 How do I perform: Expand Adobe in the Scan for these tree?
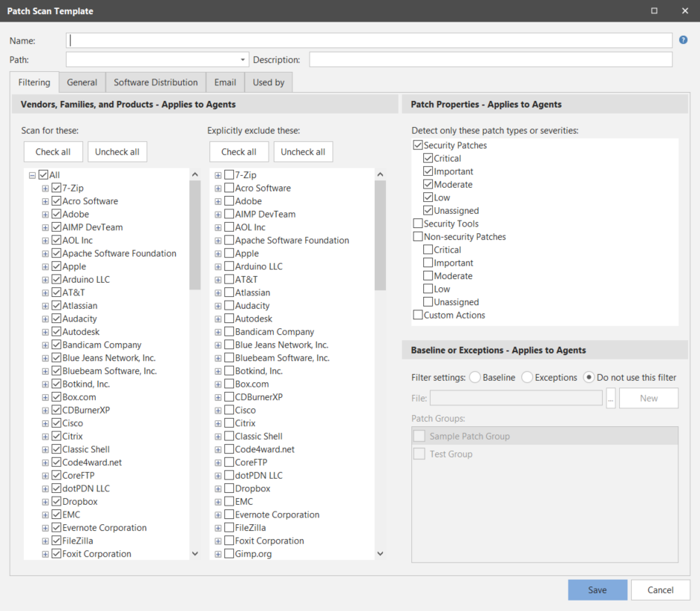click(45, 215)
